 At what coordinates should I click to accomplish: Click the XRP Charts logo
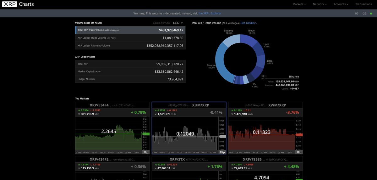point(18,4)
